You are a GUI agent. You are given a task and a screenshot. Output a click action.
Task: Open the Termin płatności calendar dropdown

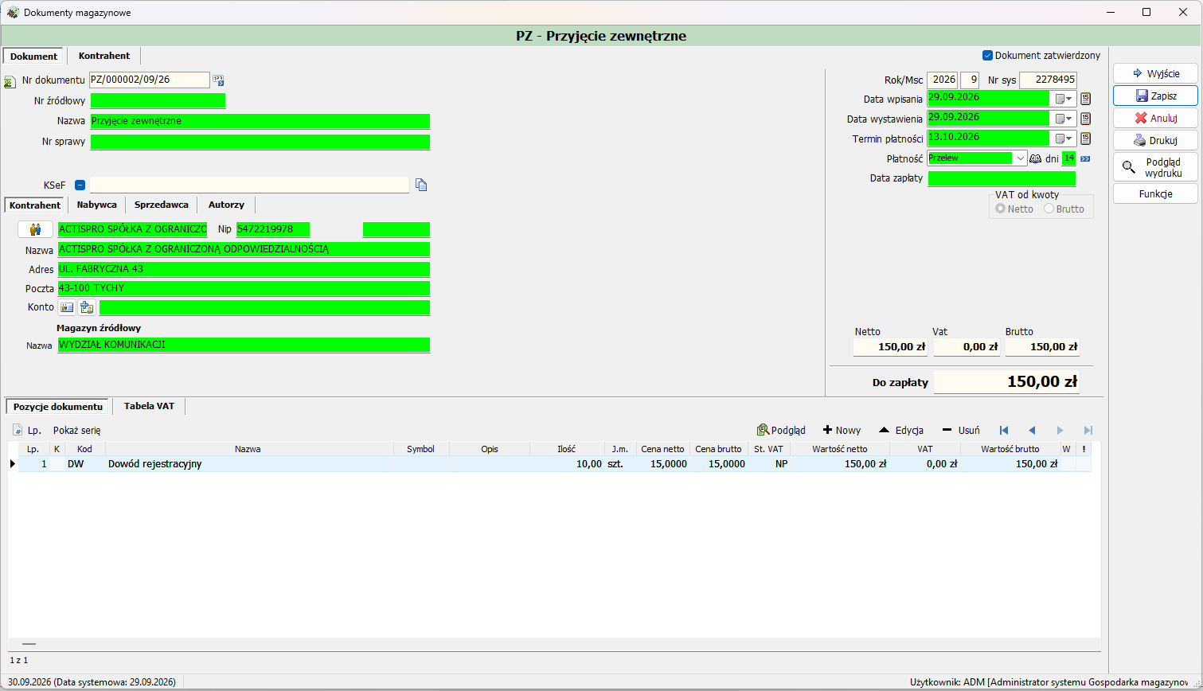(1064, 139)
